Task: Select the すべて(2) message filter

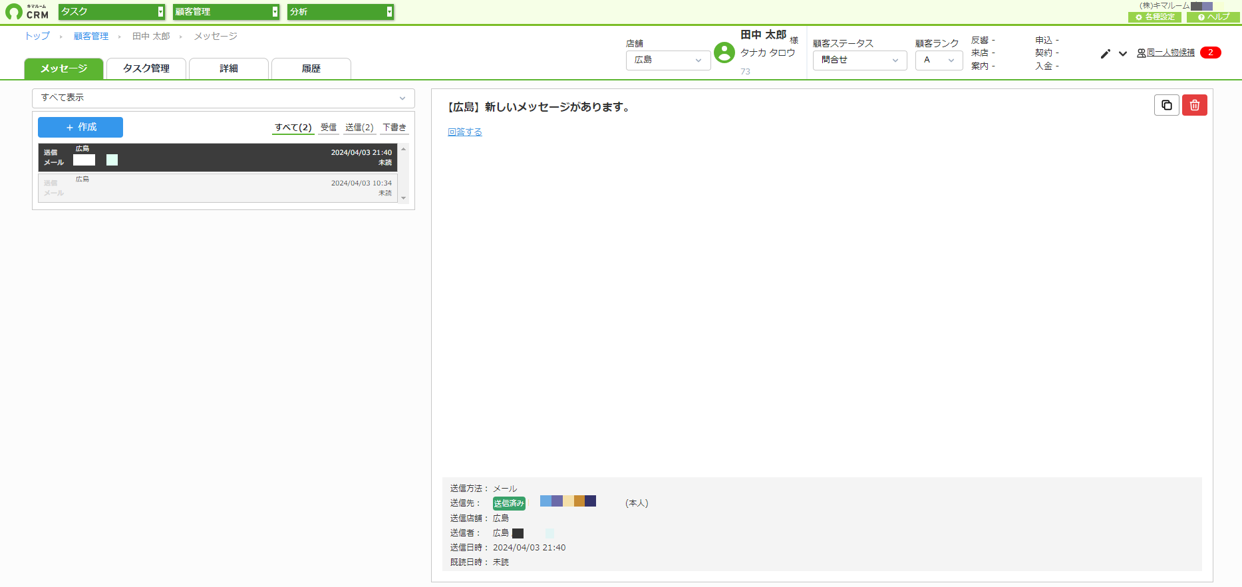Action: pyautogui.click(x=293, y=128)
